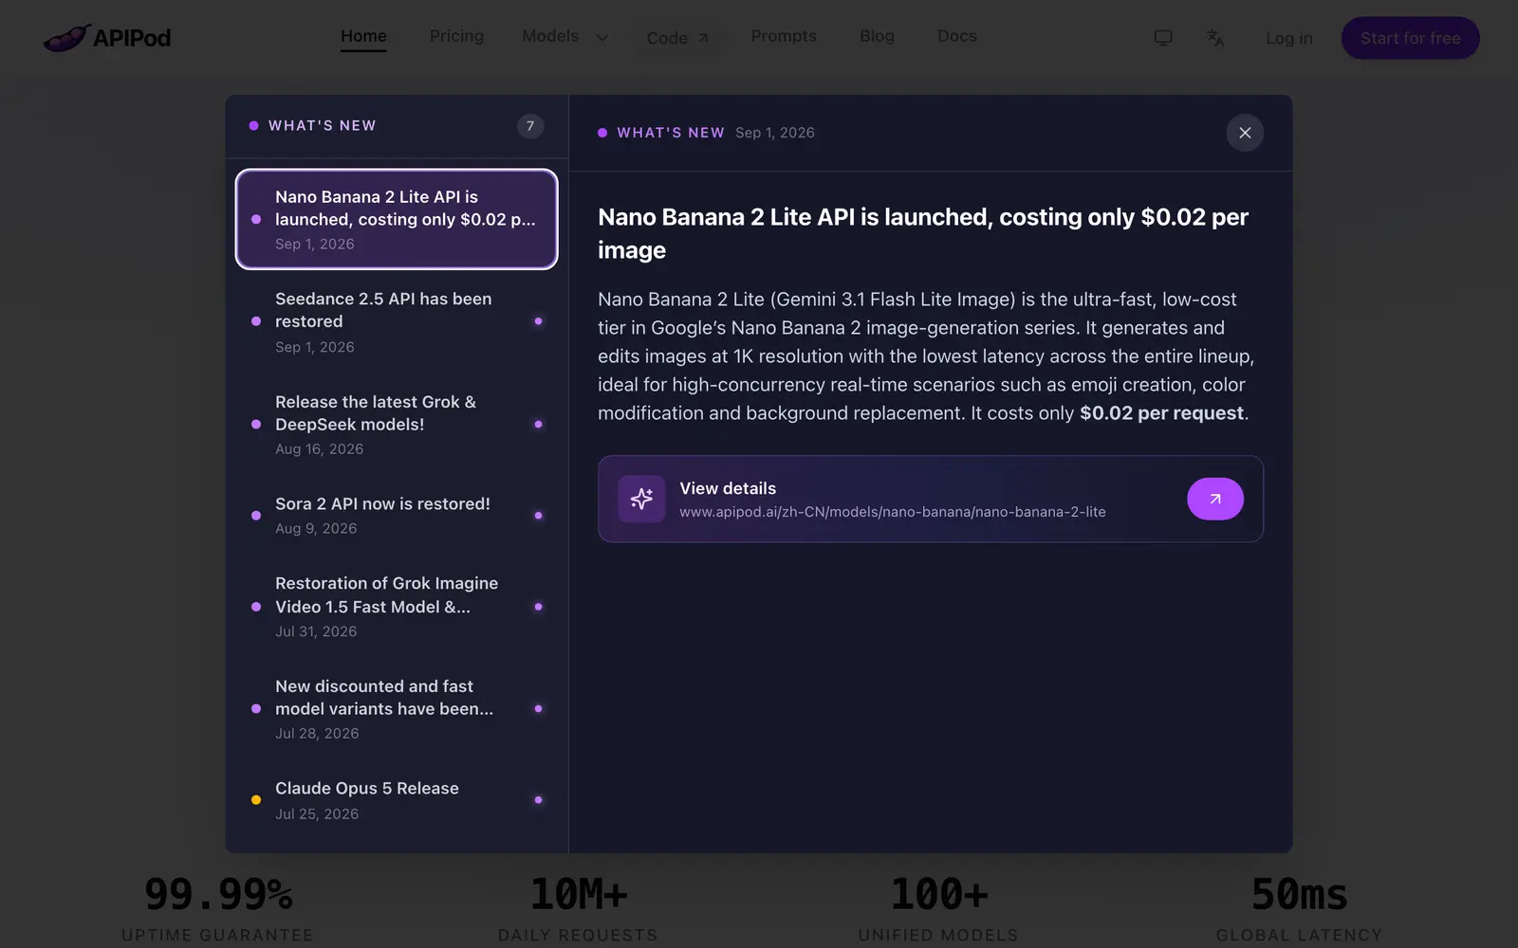Close the What's New dialog
This screenshot has height=948, width=1518.
1245,133
